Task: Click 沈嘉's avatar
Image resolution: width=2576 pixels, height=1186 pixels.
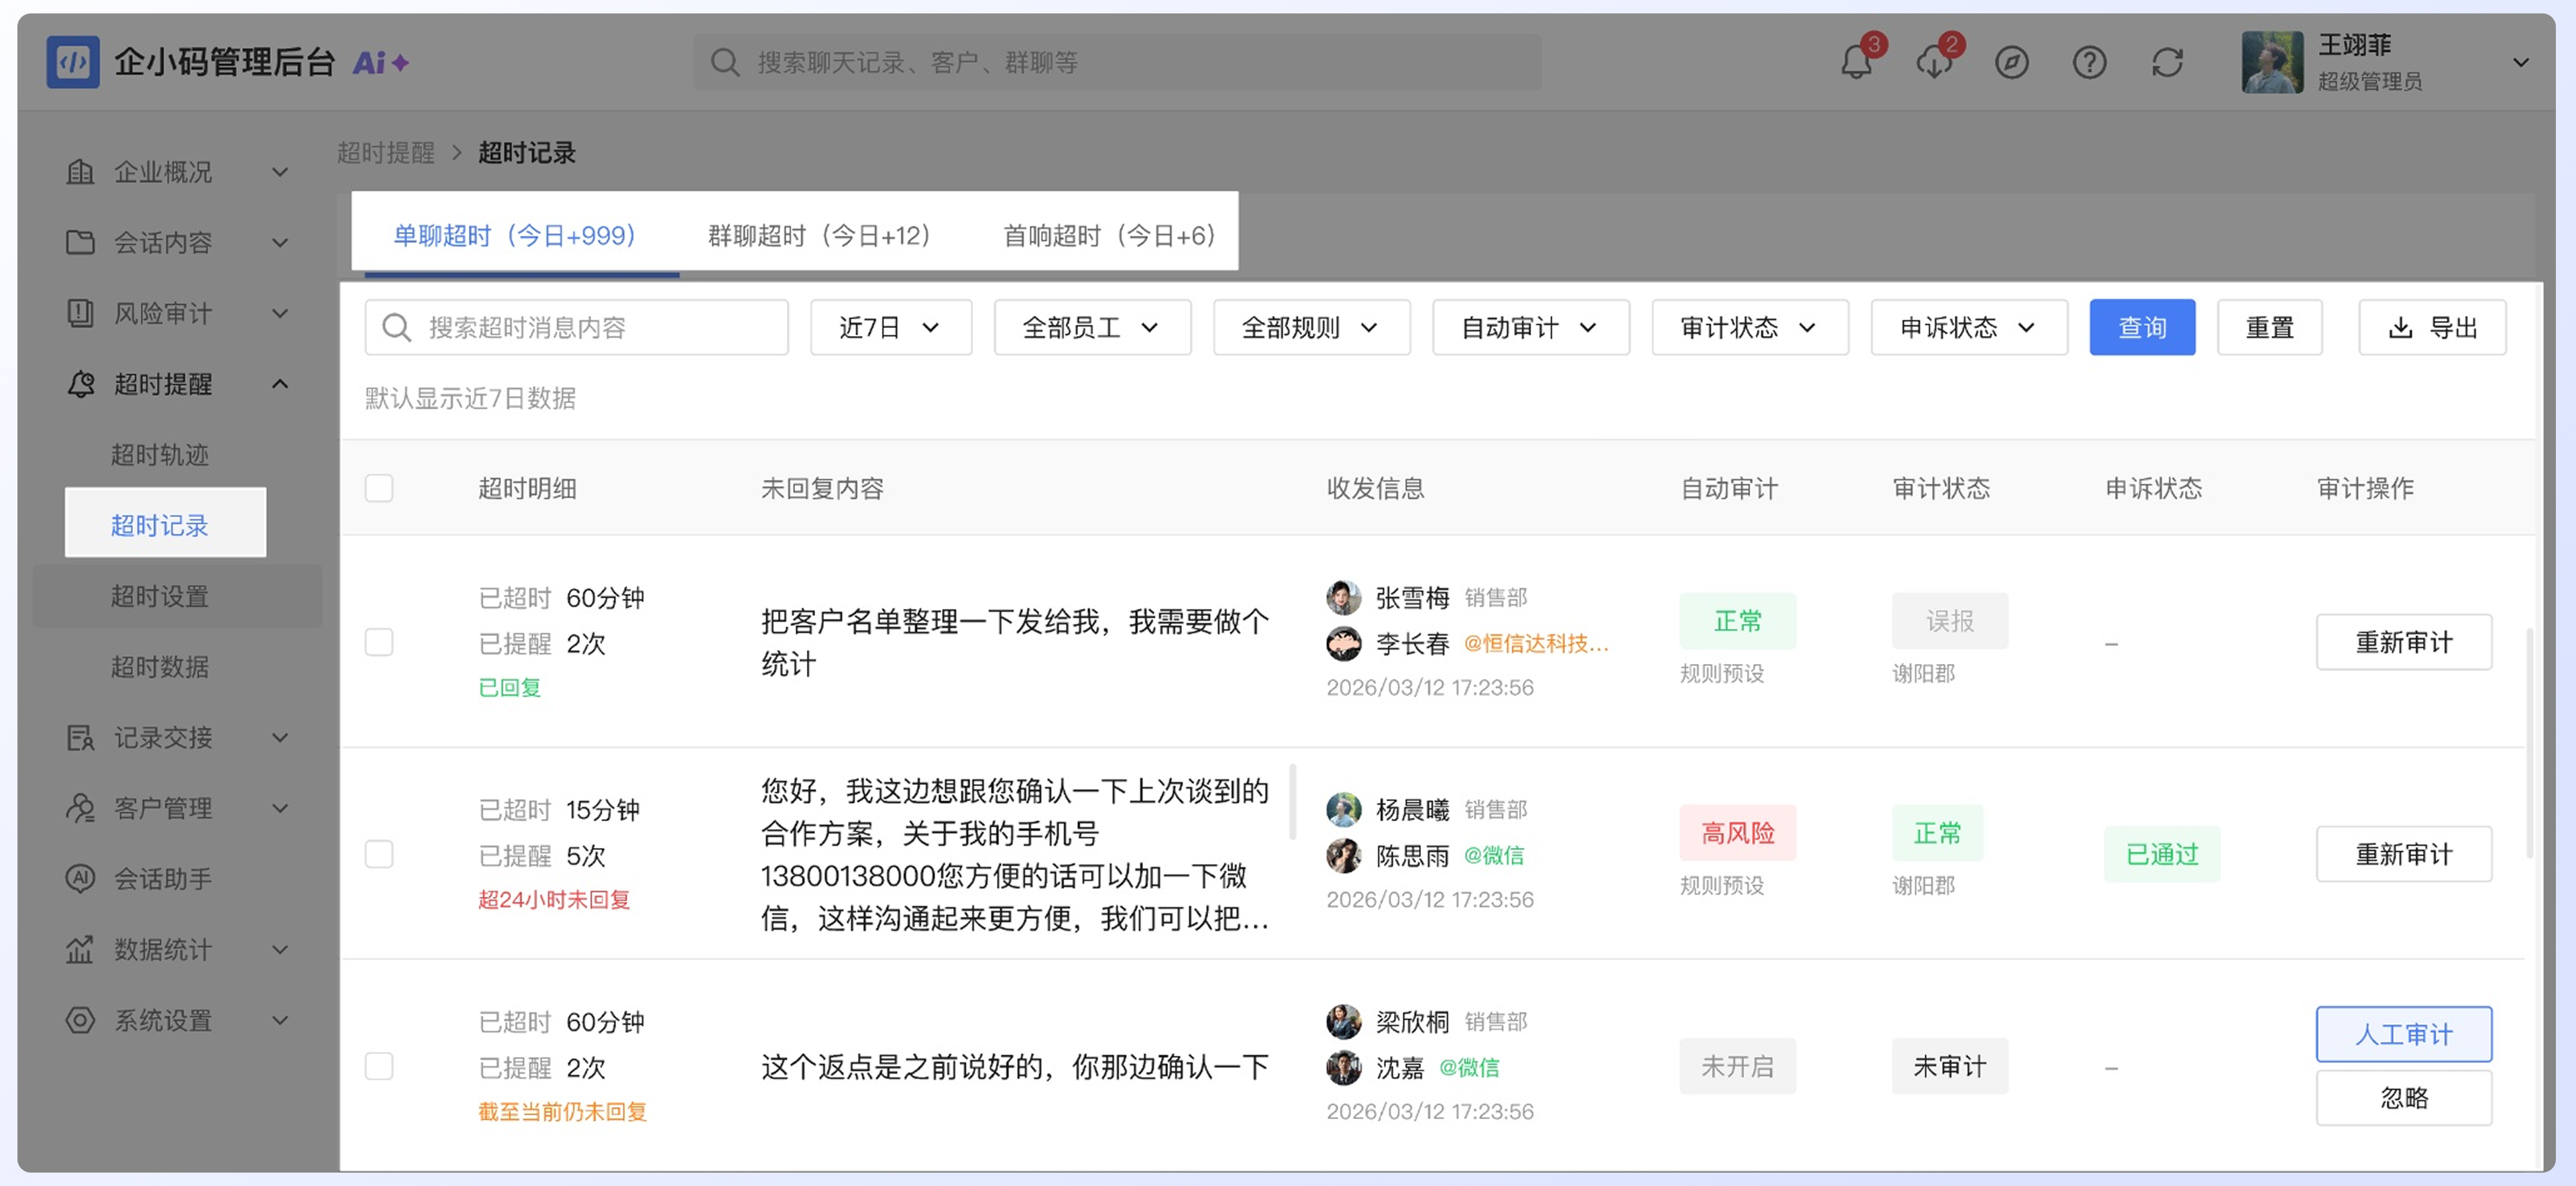Action: [x=1343, y=1067]
